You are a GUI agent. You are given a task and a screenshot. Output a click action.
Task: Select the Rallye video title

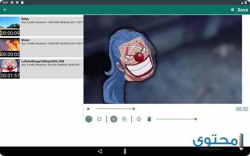click(25, 19)
